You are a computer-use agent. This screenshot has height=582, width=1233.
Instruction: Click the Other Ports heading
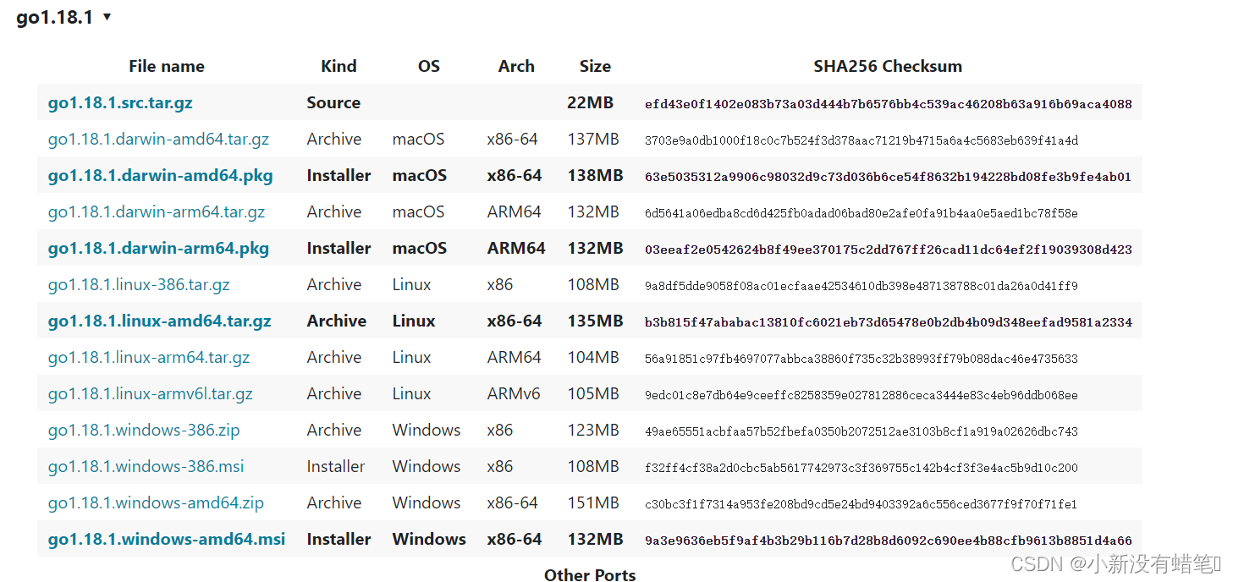tap(590, 575)
